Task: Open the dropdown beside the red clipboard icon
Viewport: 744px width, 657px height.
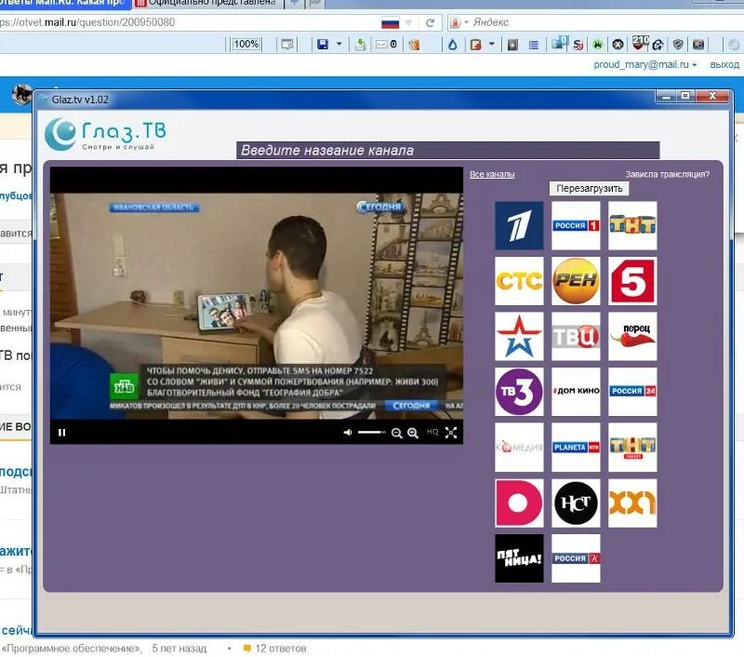Action: pyautogui.click(x=492, y=44)
